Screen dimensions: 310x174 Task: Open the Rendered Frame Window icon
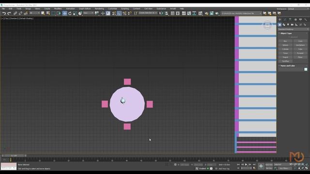pyautogui.click(x=212, y=14)
